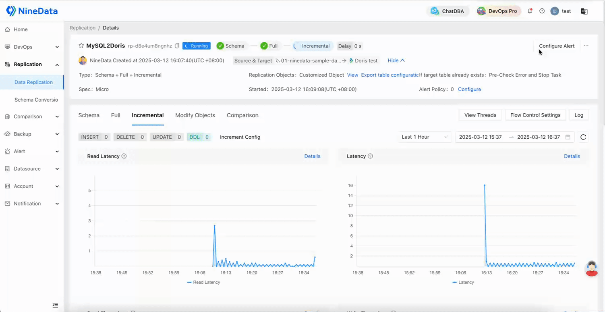Refresh the charts with the reload icon

583,137
